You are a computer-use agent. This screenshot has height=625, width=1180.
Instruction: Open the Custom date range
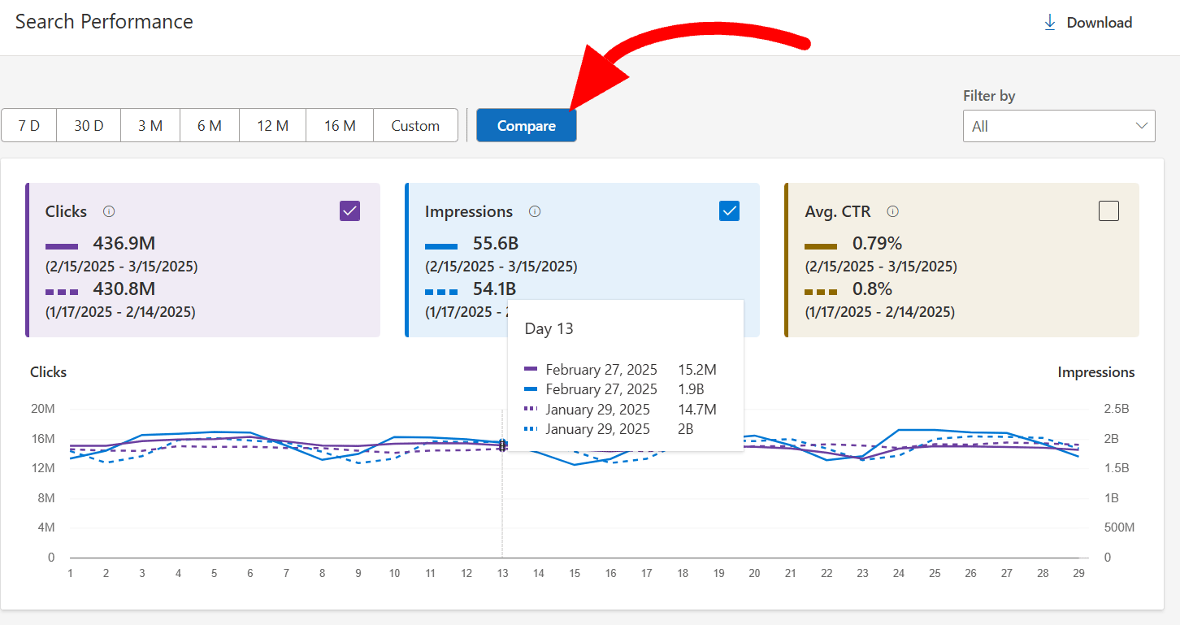point(414,125)
